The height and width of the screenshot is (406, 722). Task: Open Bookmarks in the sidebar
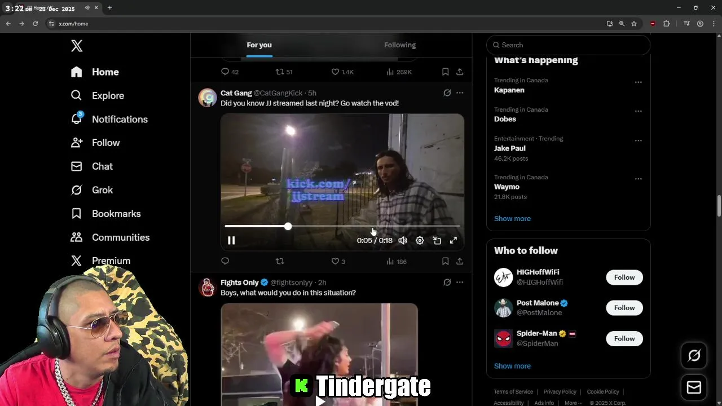click(x=105, y=214)
